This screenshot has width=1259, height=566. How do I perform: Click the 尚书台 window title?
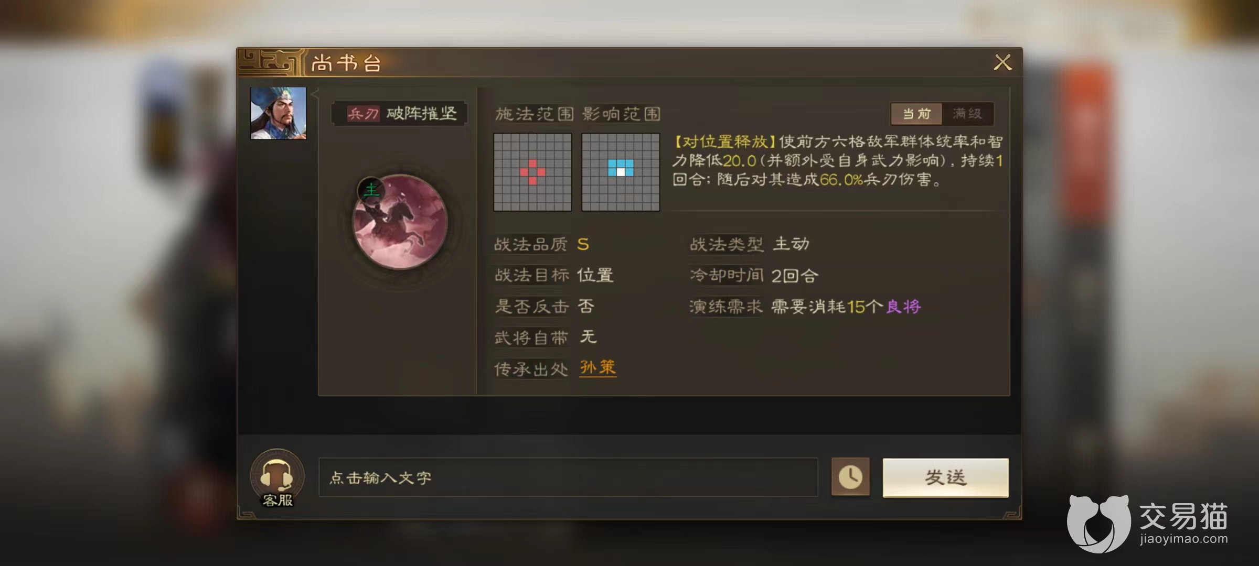346,63
